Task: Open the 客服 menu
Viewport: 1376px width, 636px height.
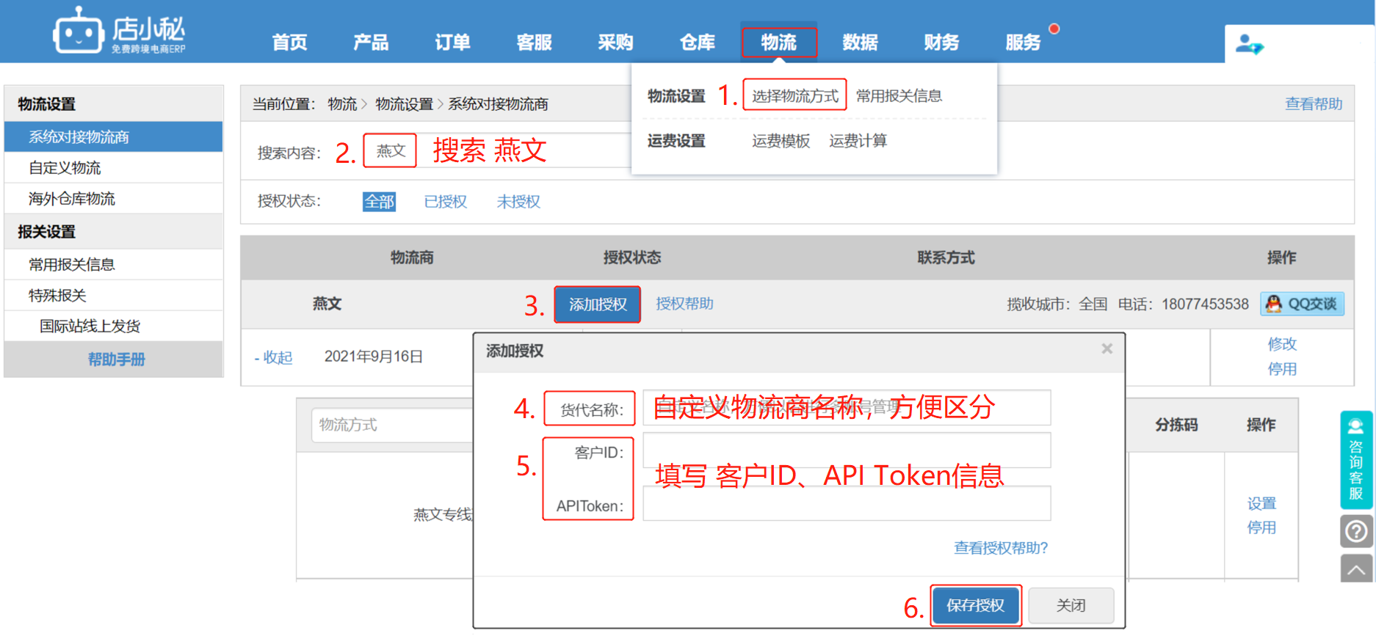Action: [x=534, y=43]
